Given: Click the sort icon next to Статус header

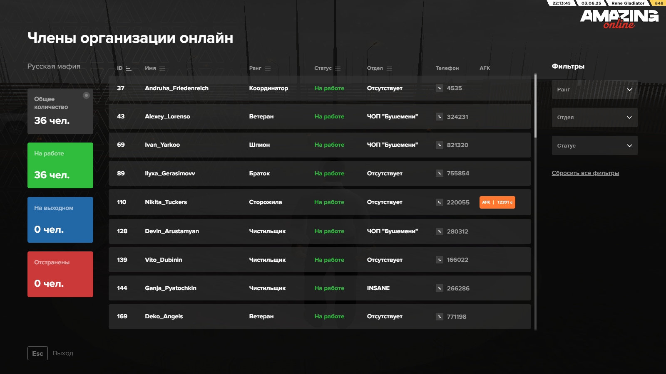Looking at the screenshot, I should click(338, 69).
